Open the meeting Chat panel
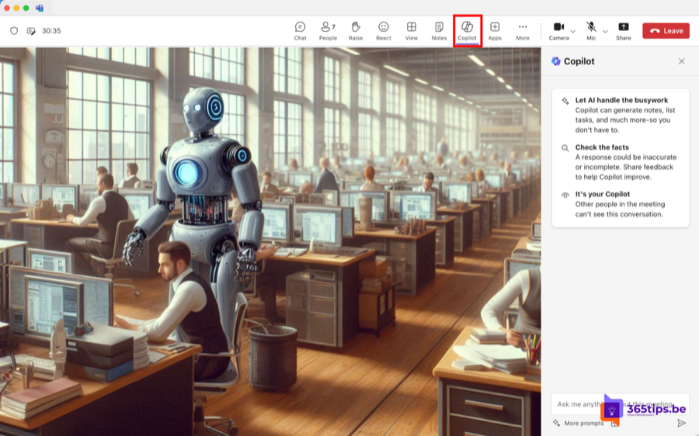The height and width of the screenshot is (436, 699). 300,31
